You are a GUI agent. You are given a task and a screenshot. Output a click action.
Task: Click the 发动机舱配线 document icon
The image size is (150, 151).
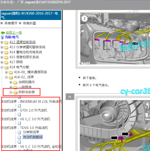point(19,137)
